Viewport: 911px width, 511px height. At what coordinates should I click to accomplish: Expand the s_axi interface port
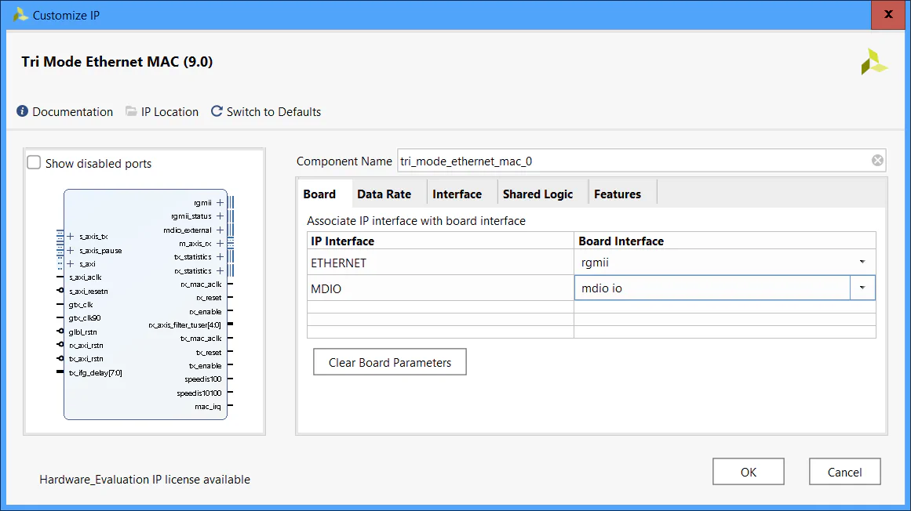tap(71, 264)
